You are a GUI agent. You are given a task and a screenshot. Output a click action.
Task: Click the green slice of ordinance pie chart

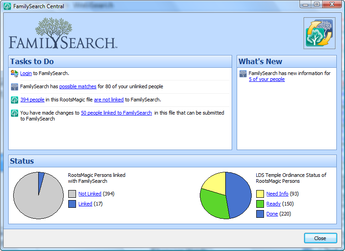214,205
